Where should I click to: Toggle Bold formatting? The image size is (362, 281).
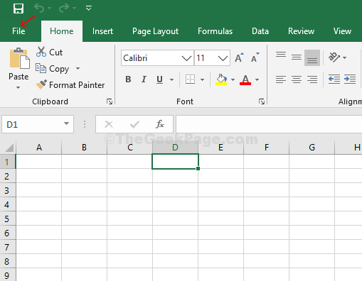point(128,79)
